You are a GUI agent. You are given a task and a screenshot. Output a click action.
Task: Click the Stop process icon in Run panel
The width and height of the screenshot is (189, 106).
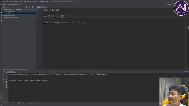coord(4,77)
